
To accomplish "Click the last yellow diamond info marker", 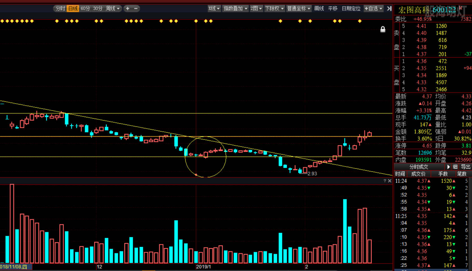I will point(360,21).
